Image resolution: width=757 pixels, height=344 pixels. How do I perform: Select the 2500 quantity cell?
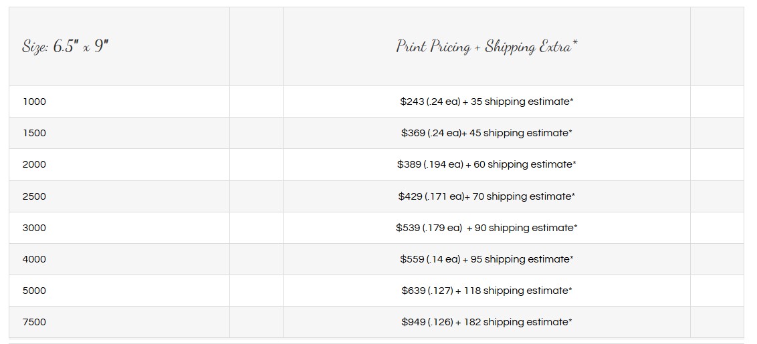click(35, 196)
